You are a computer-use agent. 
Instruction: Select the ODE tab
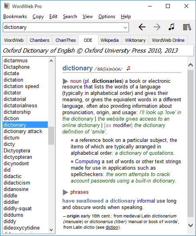point(88,40)
